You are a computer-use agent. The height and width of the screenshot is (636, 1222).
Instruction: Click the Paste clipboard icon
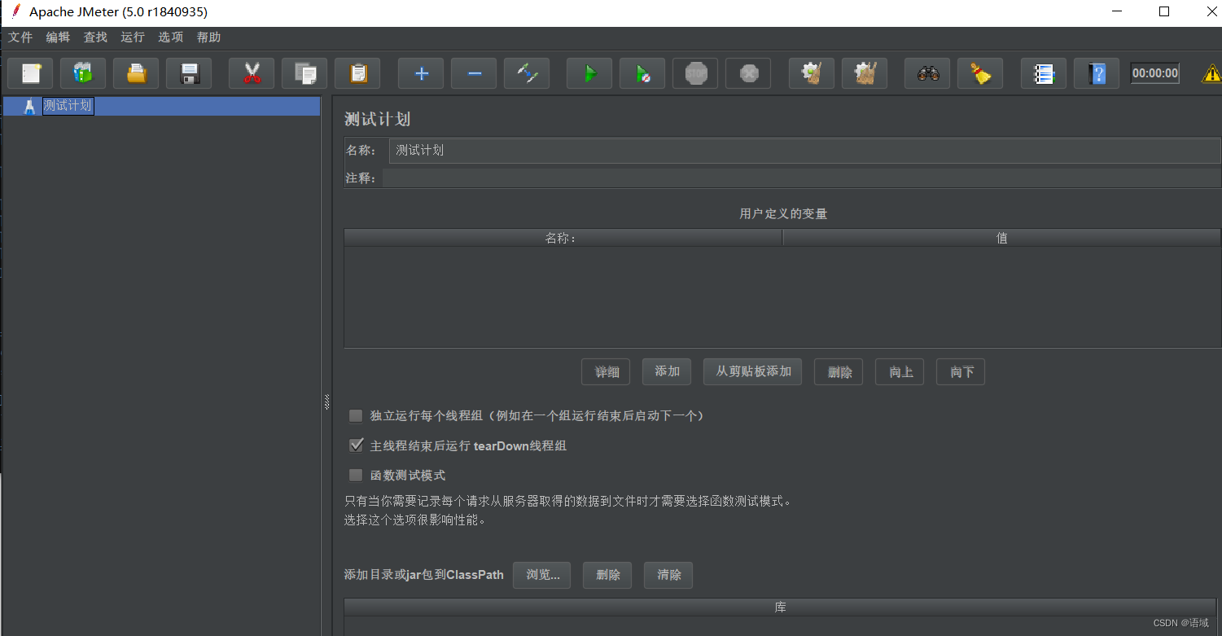357,73
